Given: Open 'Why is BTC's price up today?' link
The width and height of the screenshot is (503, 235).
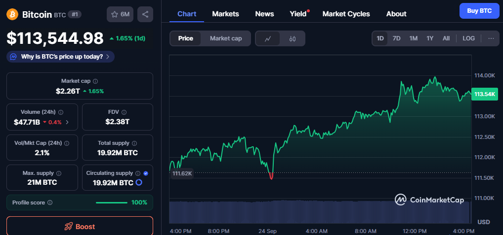Looking at the screenshot, I should coord(61,57).
